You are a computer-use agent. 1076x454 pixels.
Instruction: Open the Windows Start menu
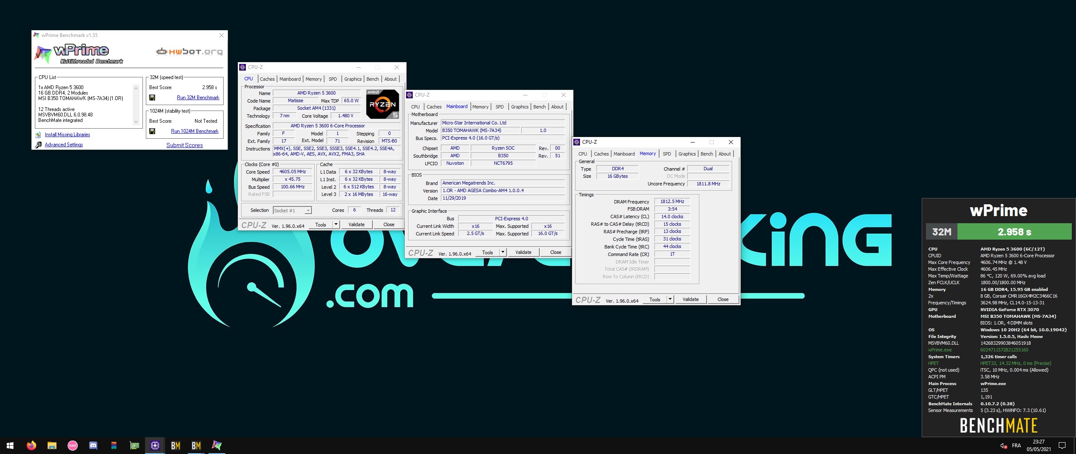coord(10,446)
